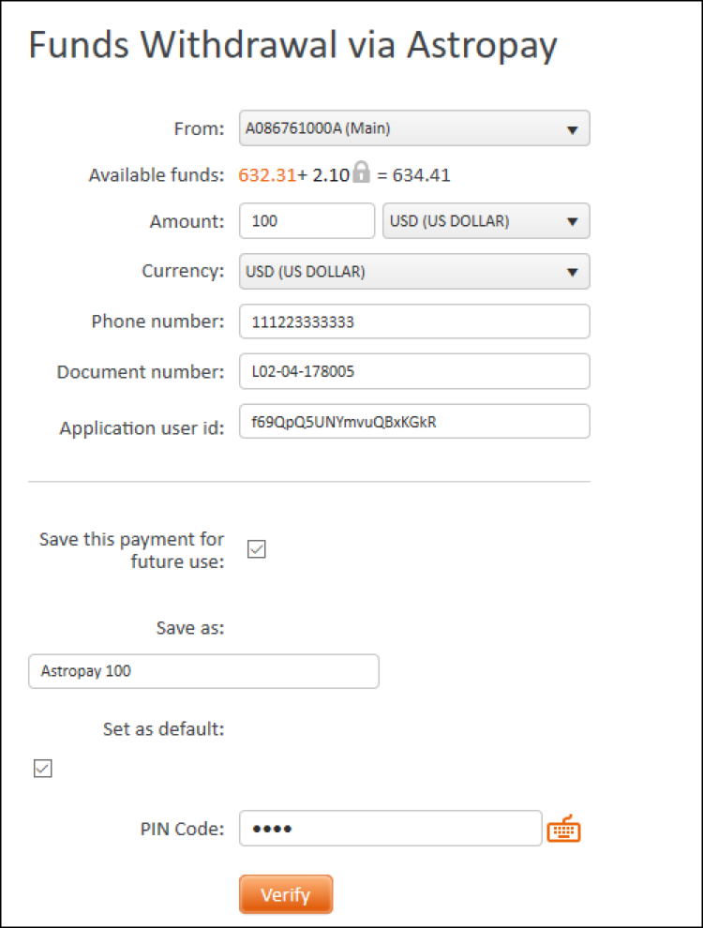This screenshot has width=703, height=928.
Task: Click the arrow of Amount currency selector
Action: pos(572,222)
